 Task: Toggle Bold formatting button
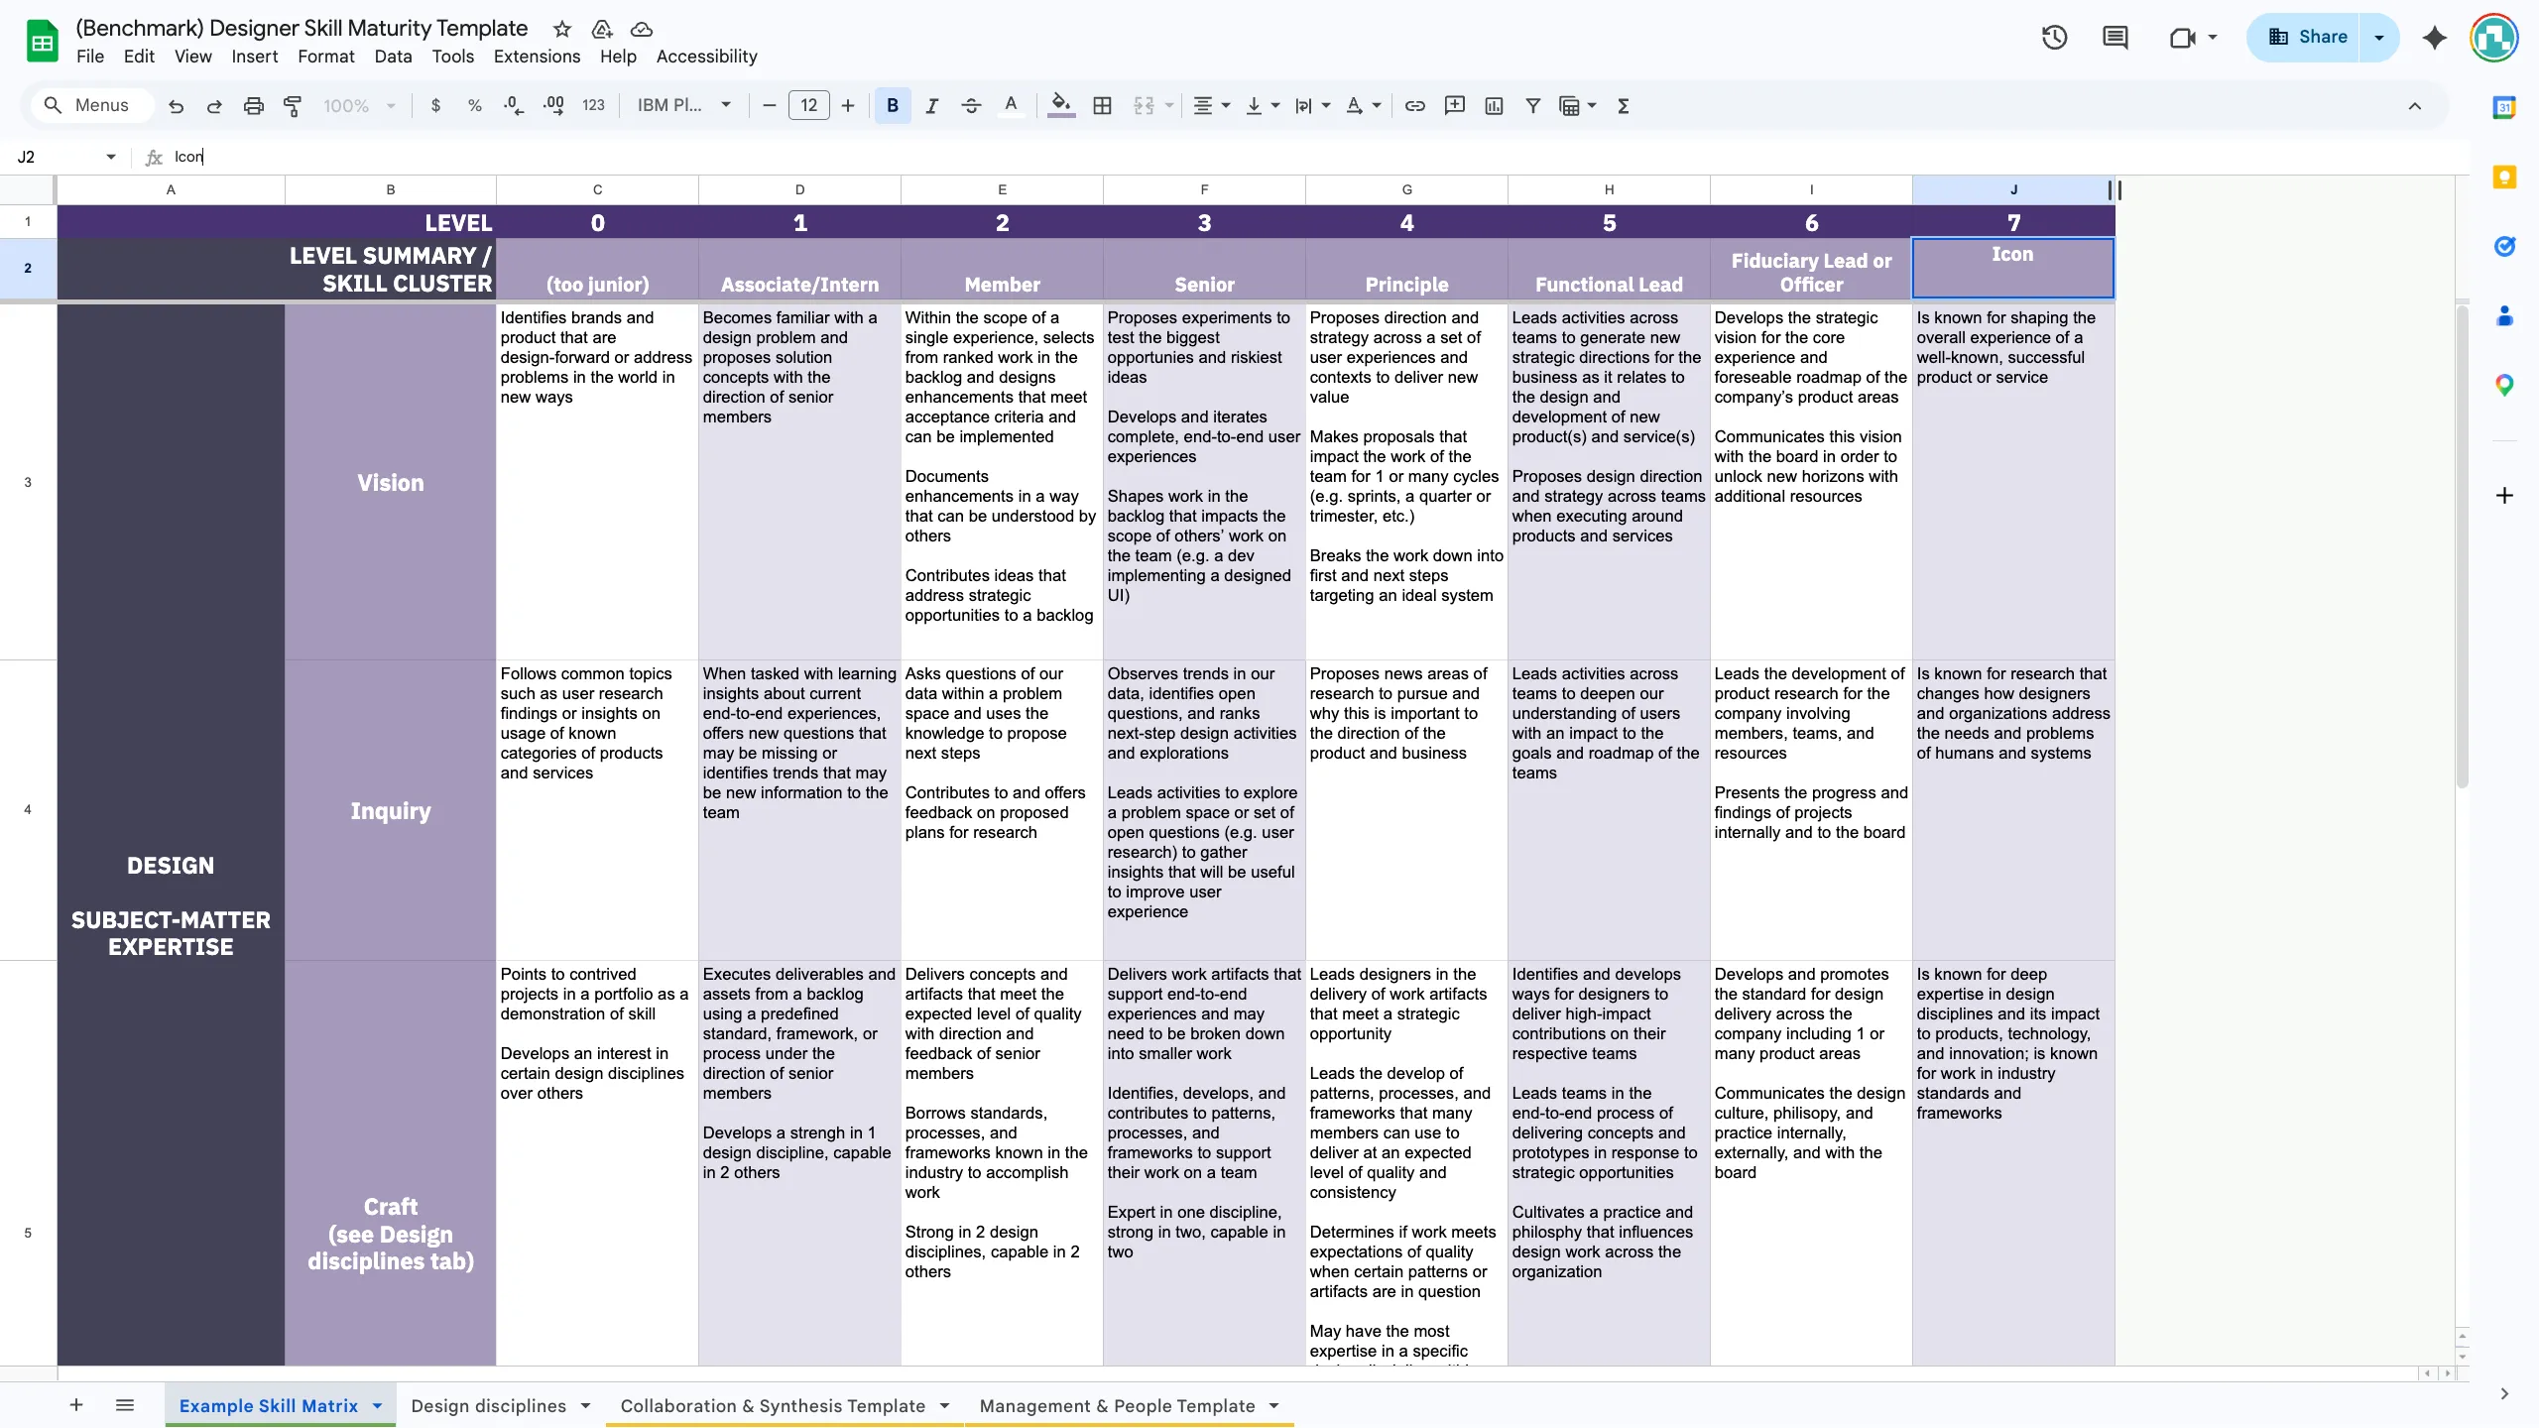(x=893, y=106)
